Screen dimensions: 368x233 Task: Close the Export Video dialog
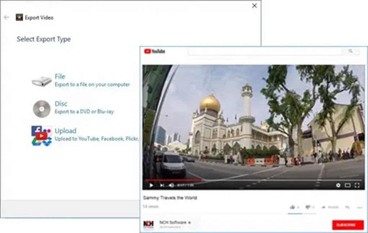[254, 6]
